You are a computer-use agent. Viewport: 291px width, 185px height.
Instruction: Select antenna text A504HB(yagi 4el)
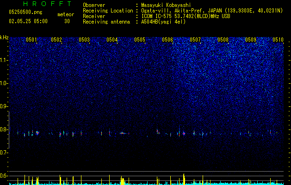click(163, 22)
